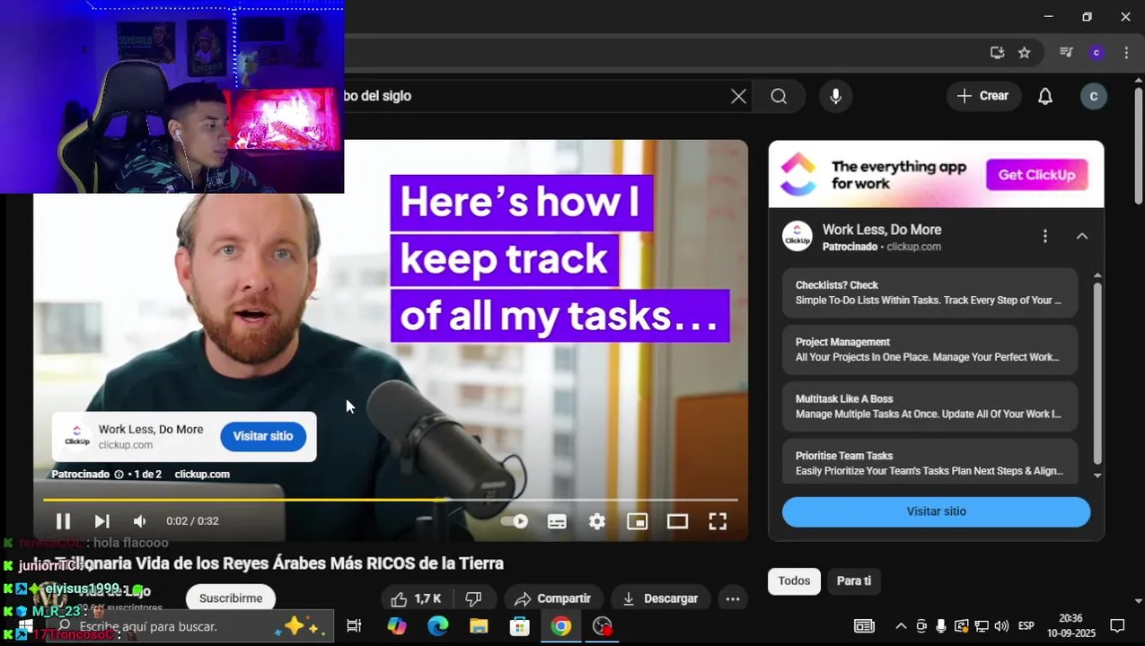Screen dimensions: 1145x646
Task: Open Microsoft Store from the taskbar
Action: 519,626
